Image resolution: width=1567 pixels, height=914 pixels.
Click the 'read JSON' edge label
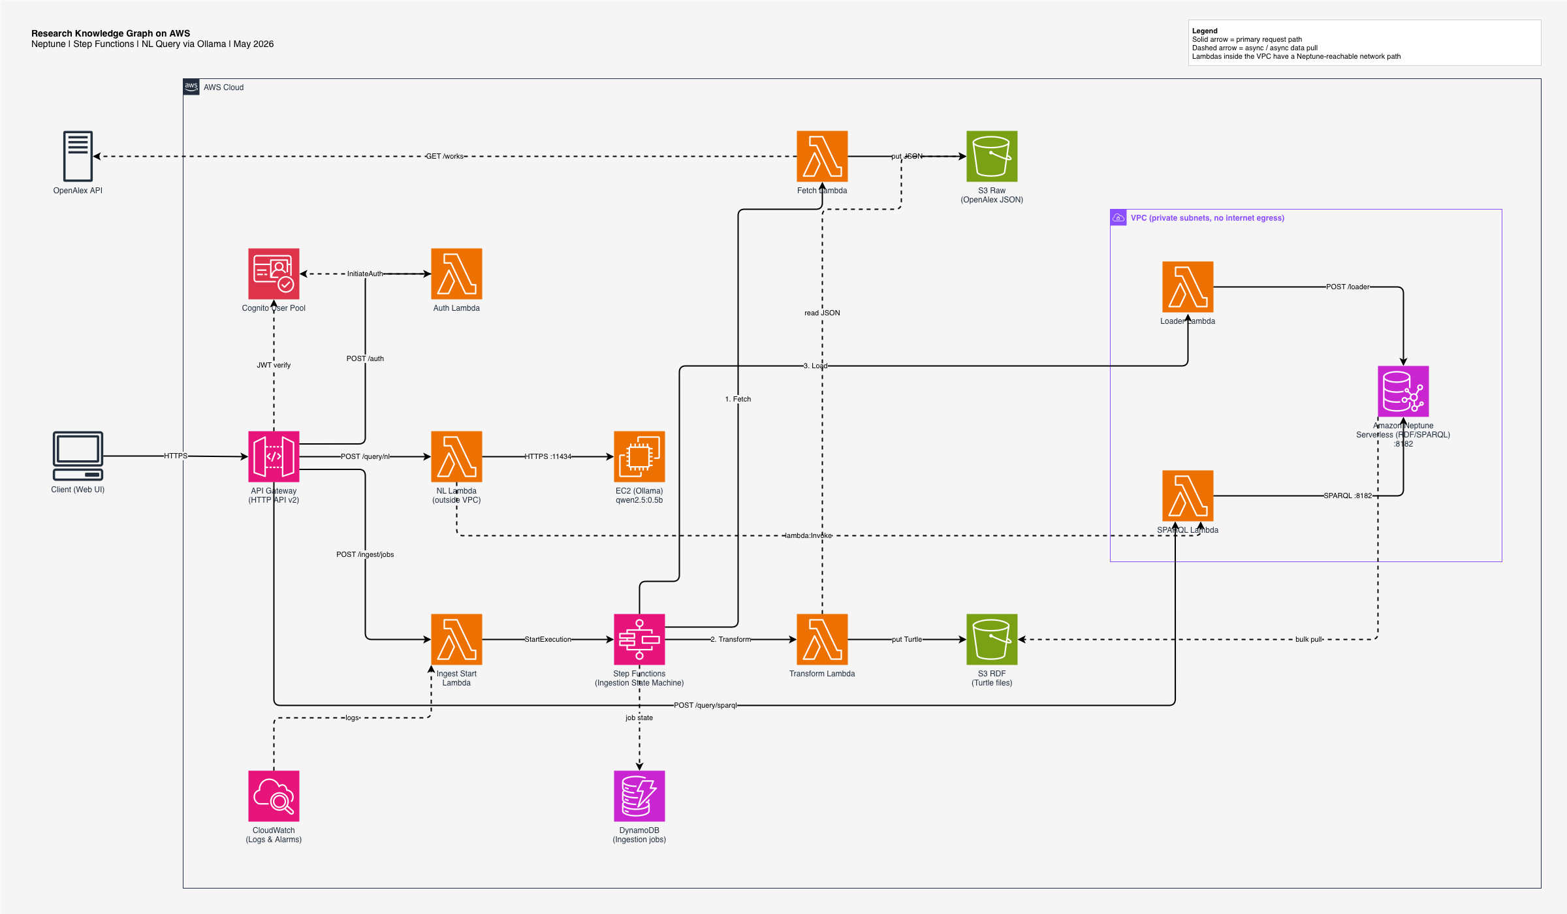[822, 313]
